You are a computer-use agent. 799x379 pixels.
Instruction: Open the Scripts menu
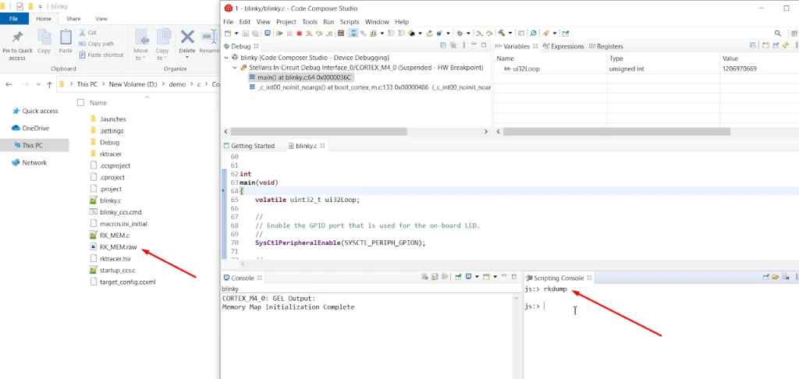(x=350, y=22)
